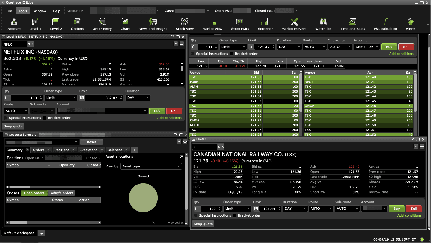Increase the NFLX limit price with the up stepper
Image resolution: width=431 pixels, height=243 pixels.
[121, 96]
